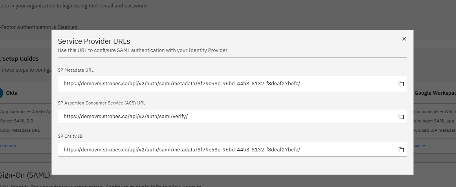Screen dimensions: 456x187
Task: Open the docs link under Google Workspace
Action: pyautogui.click(x=419, y=146)
